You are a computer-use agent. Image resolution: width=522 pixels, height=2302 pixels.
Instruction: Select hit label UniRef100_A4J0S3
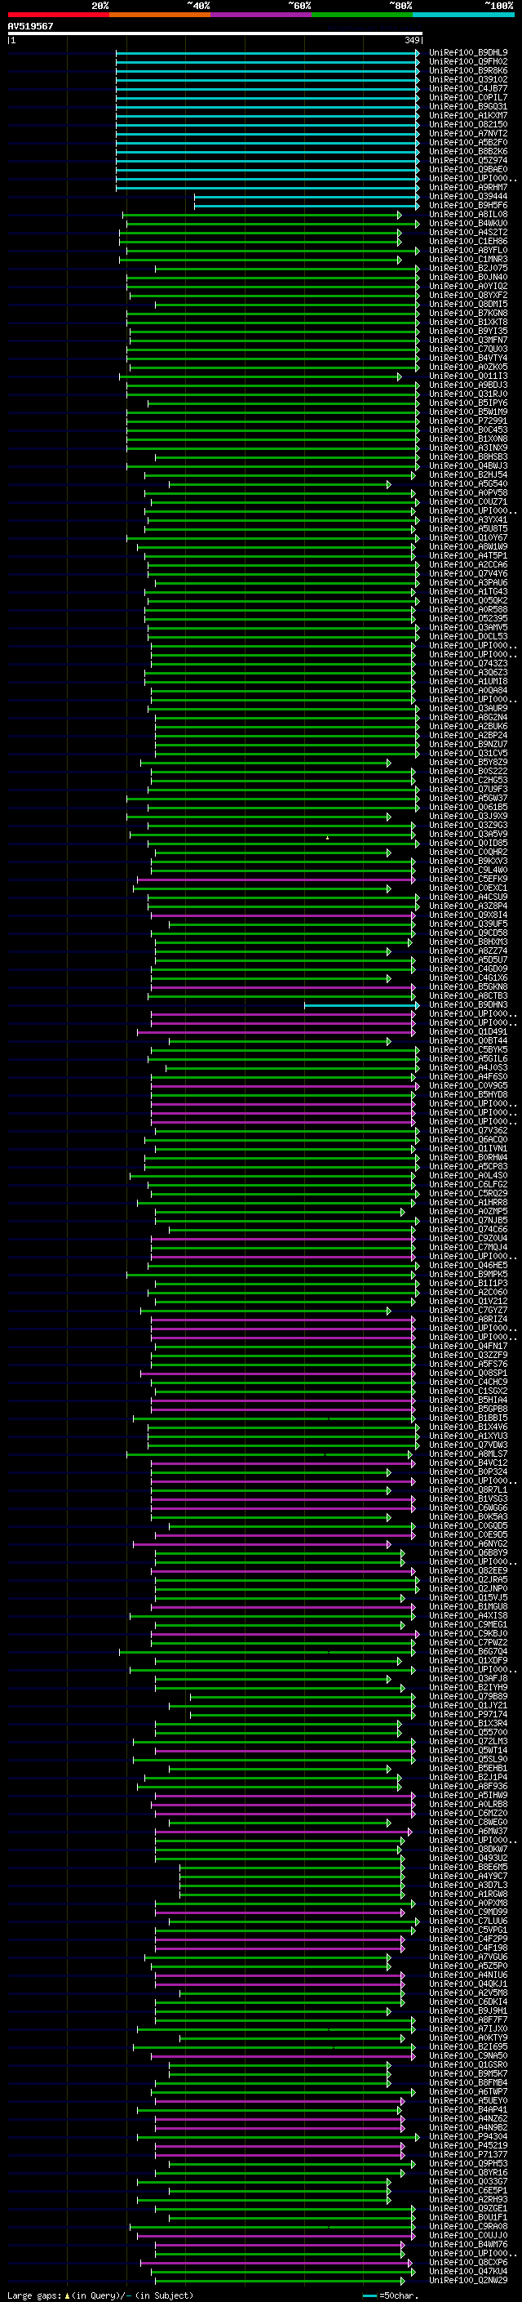[x=467, y=1067]
